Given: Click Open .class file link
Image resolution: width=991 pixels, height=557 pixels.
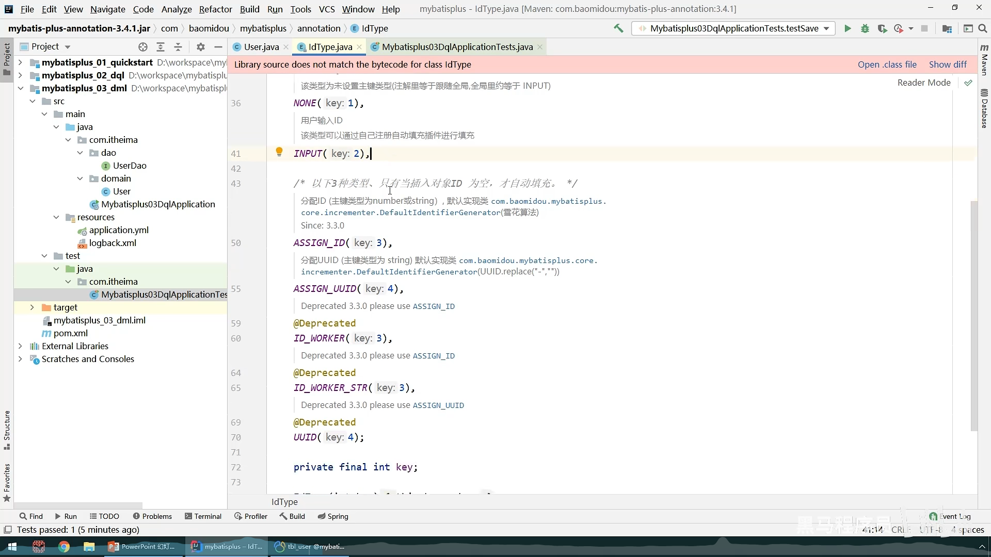Looking at the screenshot, I should 887,64.
